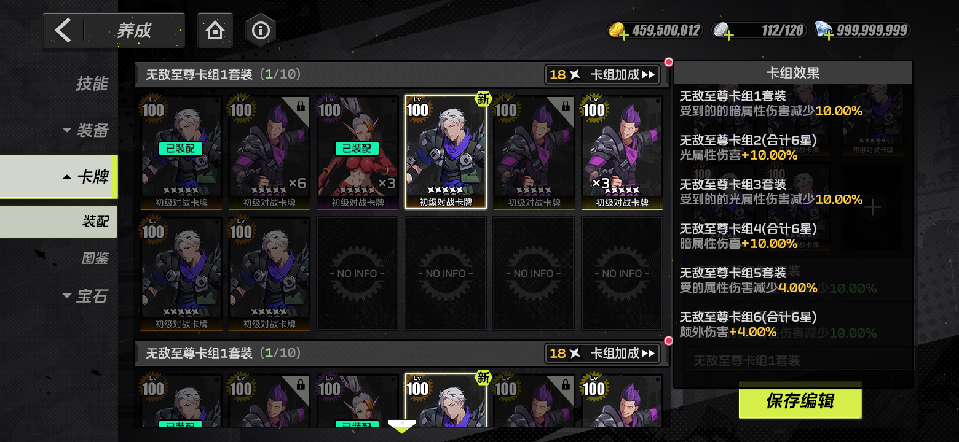This screenshot has width=959, height=442.
Task: Switch to the 图鉴 sub-tab
Action: [x=95, y=258]
